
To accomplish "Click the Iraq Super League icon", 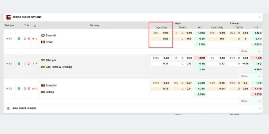I will (x=8, y=109).
